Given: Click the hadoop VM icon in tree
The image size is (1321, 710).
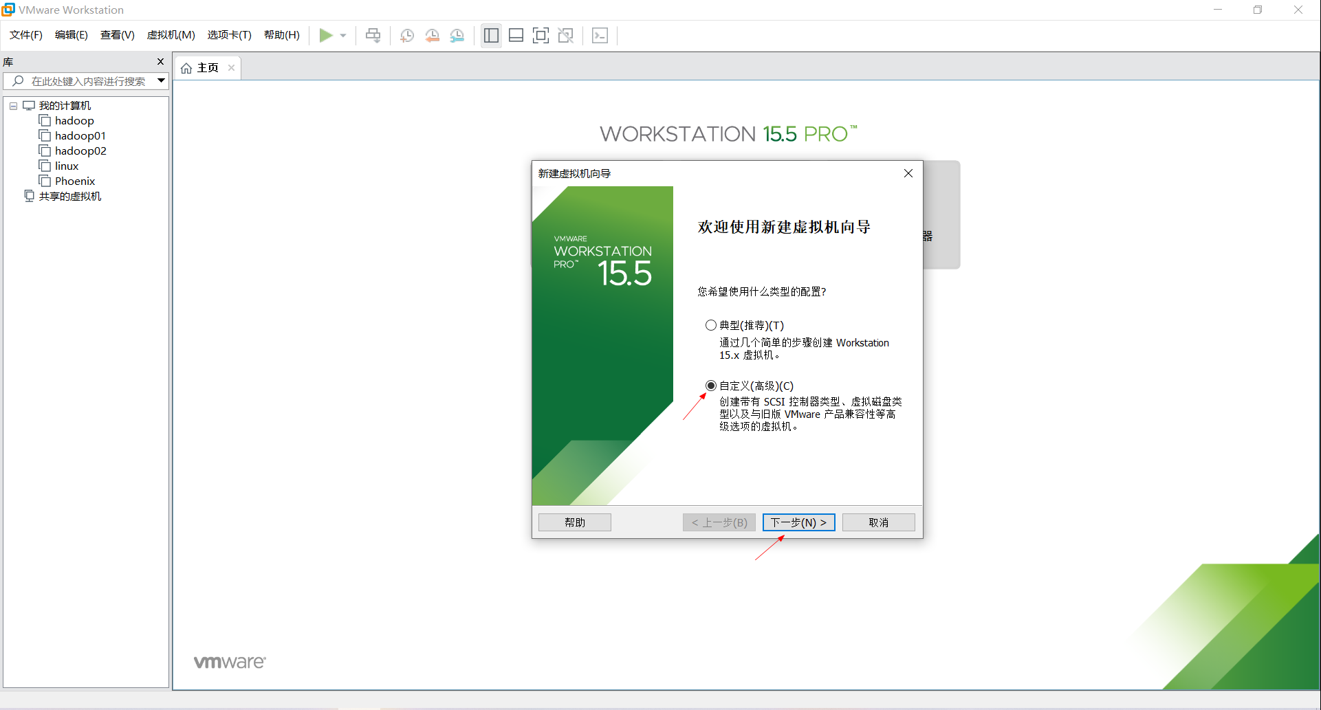Looking at the screenshot, I should tap(45, 121).
